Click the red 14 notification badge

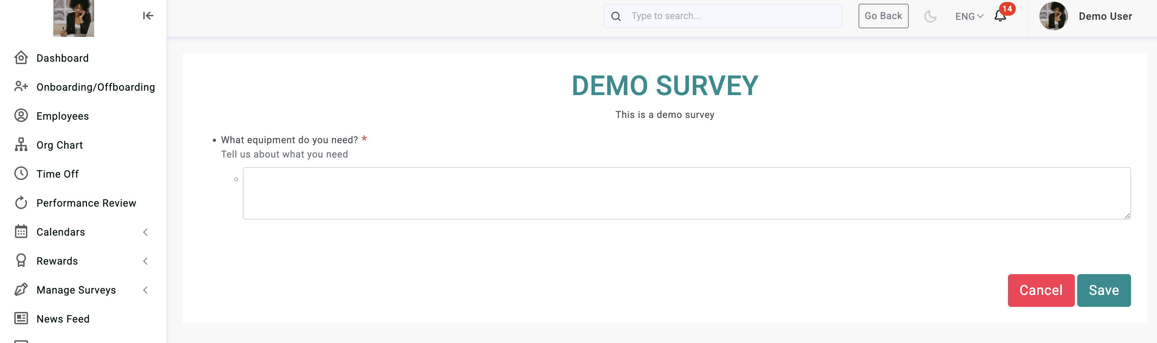(1007, 9)
